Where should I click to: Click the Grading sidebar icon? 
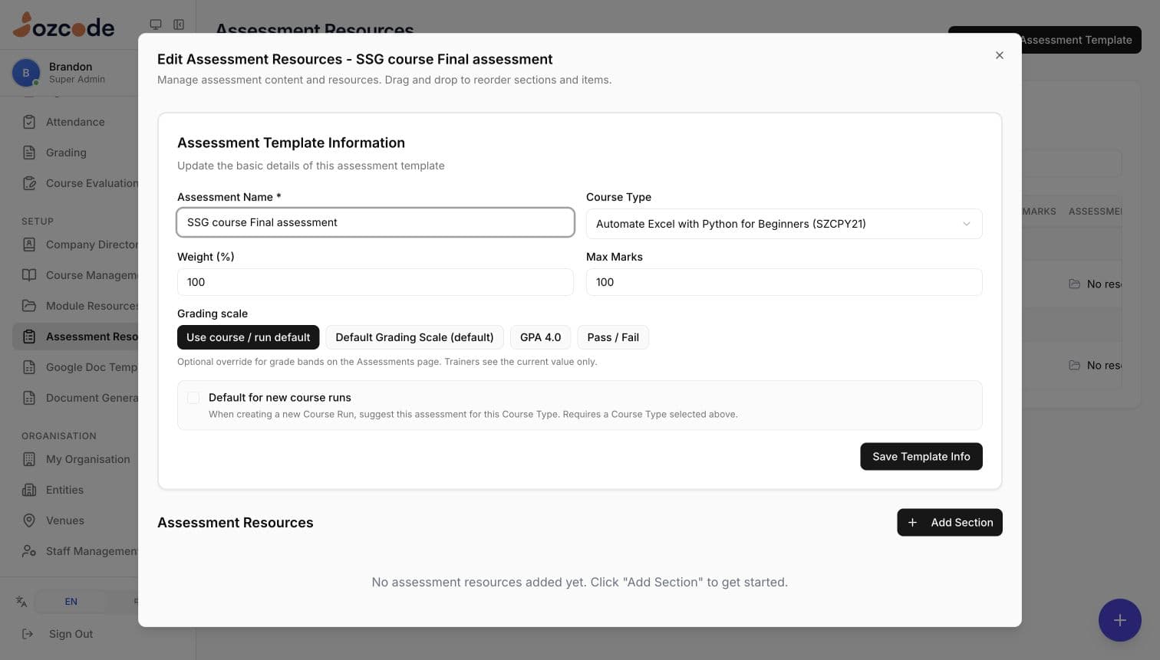[29, 153]
